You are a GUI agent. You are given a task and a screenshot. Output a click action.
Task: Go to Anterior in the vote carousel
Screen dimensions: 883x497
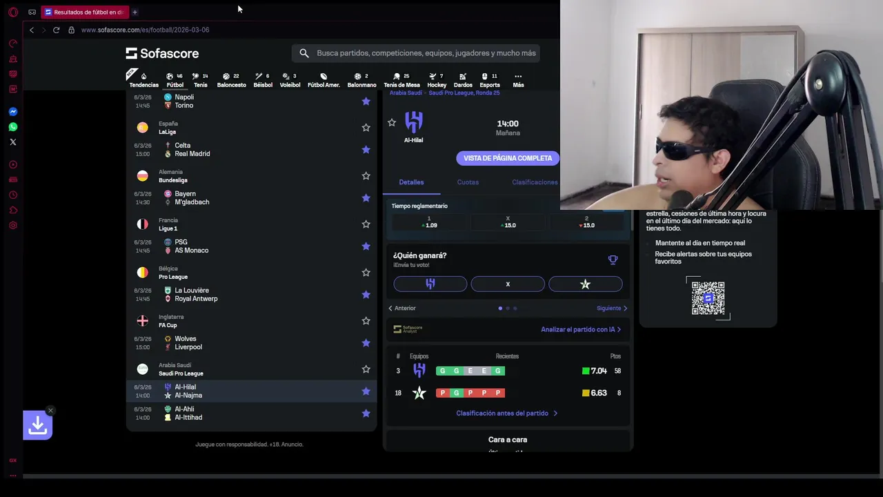pos(402,308)
